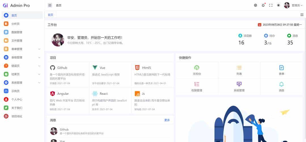Click the 3/15 待办 count

coord(268,43)
